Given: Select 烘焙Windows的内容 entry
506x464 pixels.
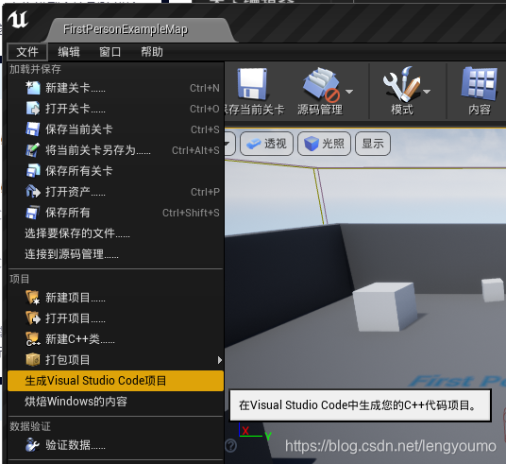Looking at the screenshot, I should click(x=115, y=402).
